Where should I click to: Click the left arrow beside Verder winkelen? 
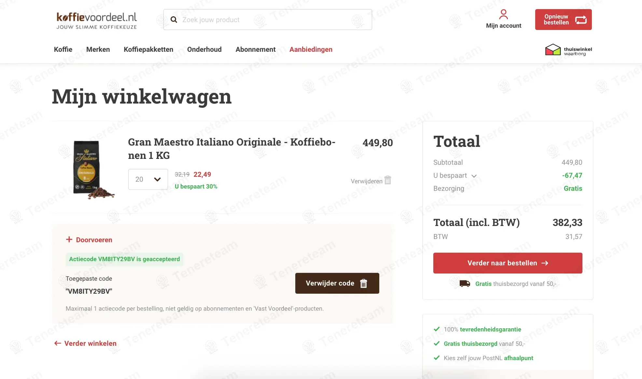tap(58, 343)
